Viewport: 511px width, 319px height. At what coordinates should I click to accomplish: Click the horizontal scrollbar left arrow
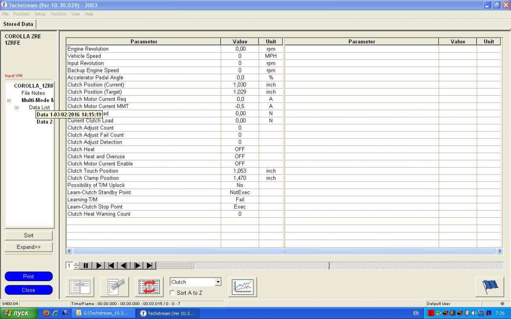[69, 251]
